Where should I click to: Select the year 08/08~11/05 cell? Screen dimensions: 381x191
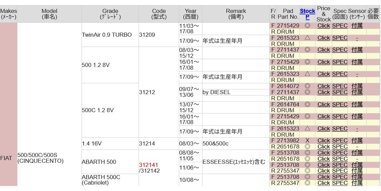(190, 156)
